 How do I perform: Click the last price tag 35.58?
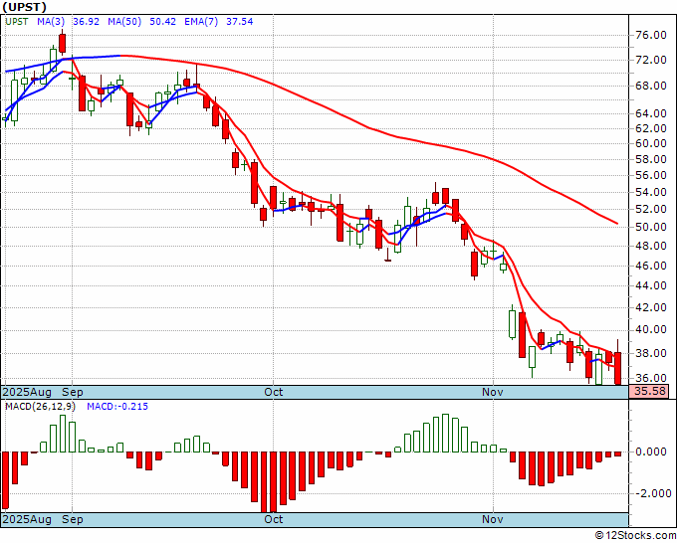pyautogui.click(x=649, y=392)
